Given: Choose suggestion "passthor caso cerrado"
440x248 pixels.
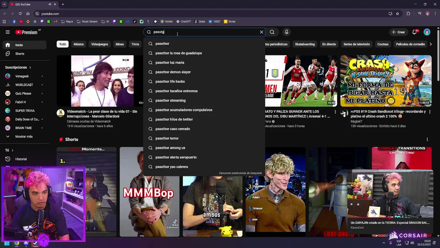Looking at the screenshot, I should coord(204,129).
